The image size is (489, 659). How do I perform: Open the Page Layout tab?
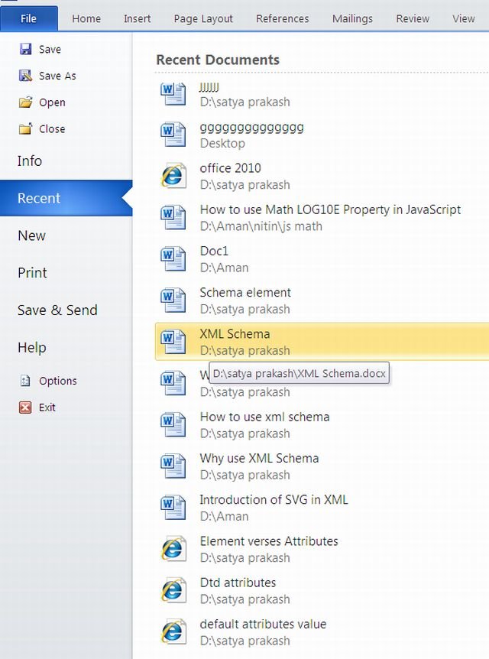pyautogui.click(x=203, y=18)
